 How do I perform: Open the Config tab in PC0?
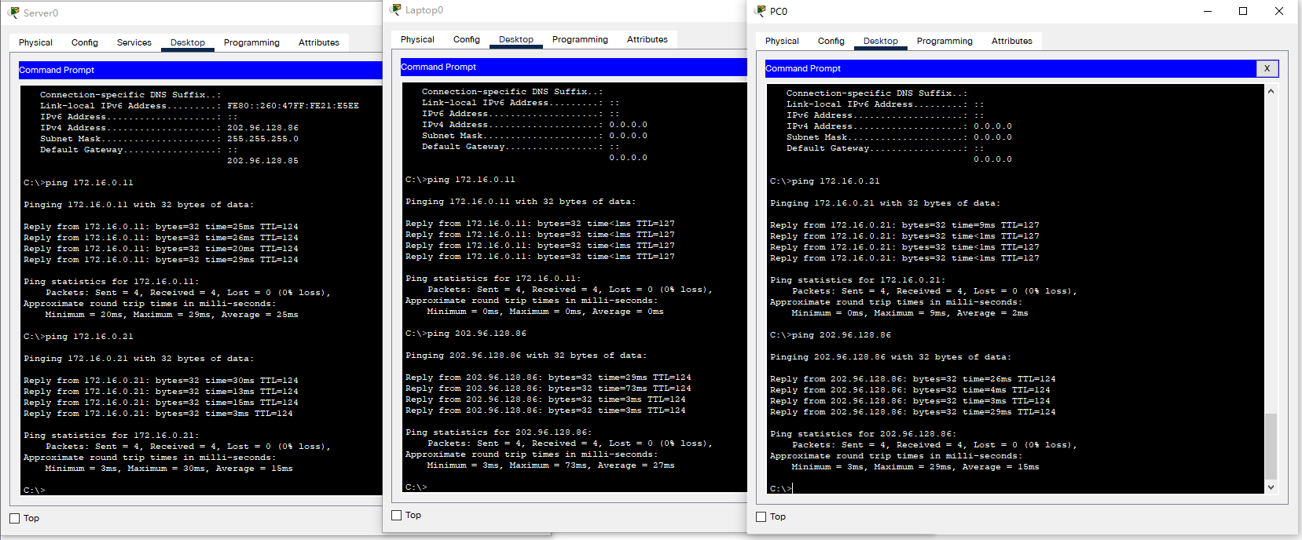coord(831,41)
